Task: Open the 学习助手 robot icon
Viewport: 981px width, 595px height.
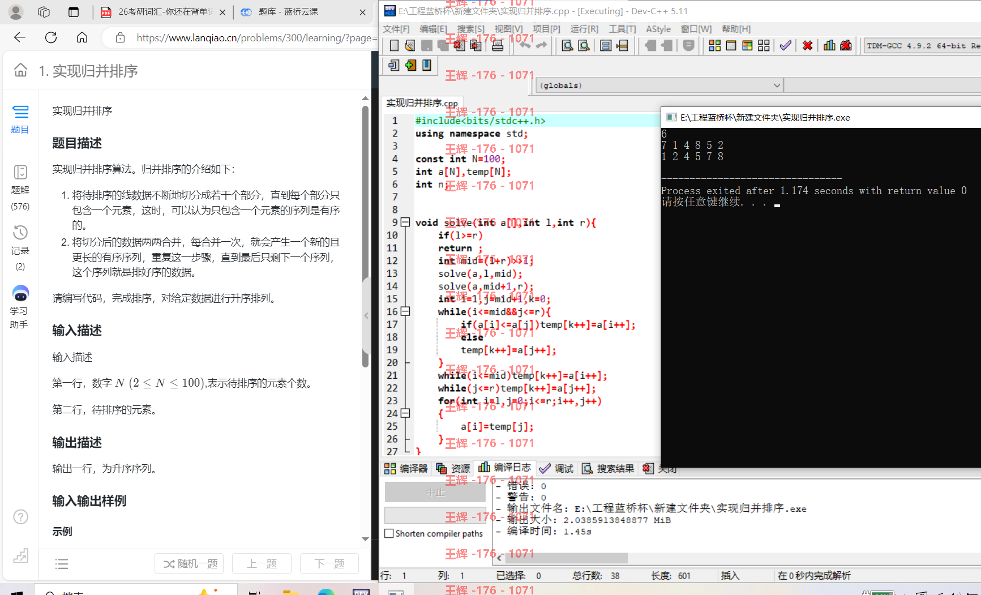Action: coord(20,307)
